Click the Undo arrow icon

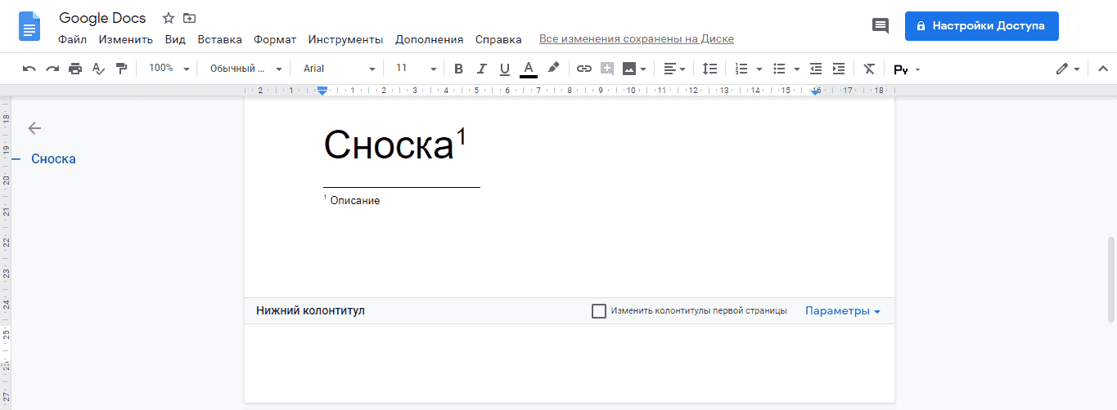coord(29,69)
